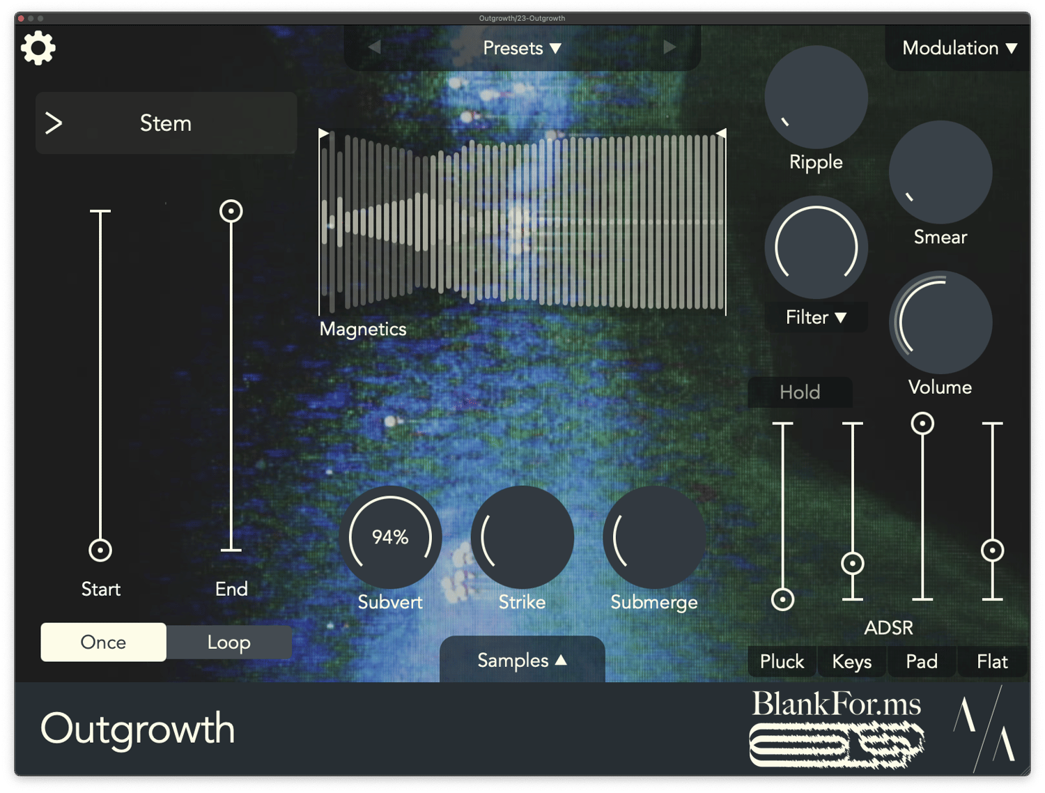Click the Start slider handle
The height and width of the screenshot is (793, 1045).
click(x=100, y=551)
